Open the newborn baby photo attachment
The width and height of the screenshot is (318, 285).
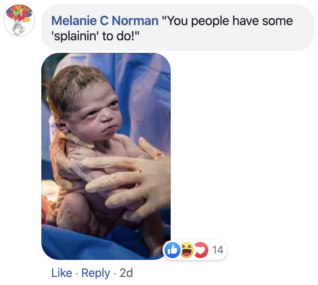[x=106, y=156]
